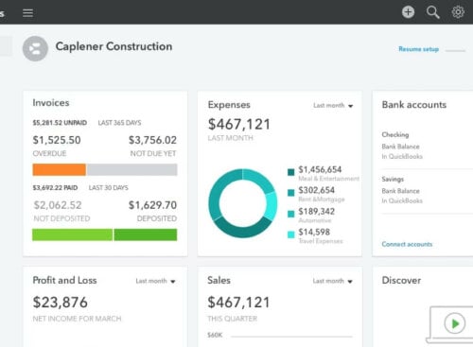Click the $3,692.22 PAID label
Image resolution: width=473 pixels, height=347 pixels.
(x=55, y=188)
